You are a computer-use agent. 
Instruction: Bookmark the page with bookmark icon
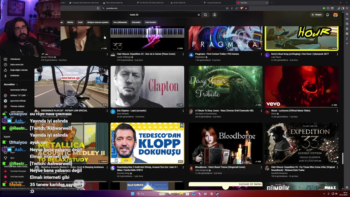(x=98, y=8)
